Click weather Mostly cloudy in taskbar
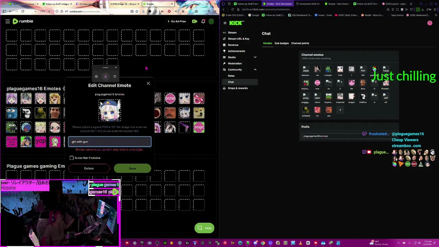Image resolution: width=439 pixels, height=247 pixels. tap(379, 243)
